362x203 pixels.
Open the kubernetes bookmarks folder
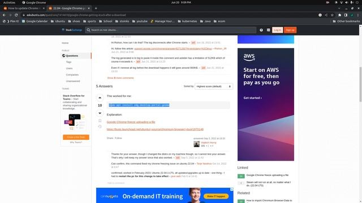click(x=187, y=21)
